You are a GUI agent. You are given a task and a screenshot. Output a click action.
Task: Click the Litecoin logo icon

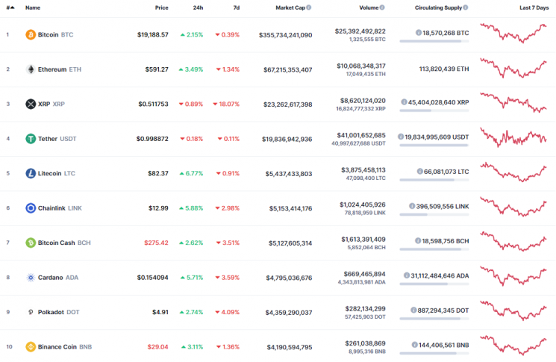click(x=31, y=173)
